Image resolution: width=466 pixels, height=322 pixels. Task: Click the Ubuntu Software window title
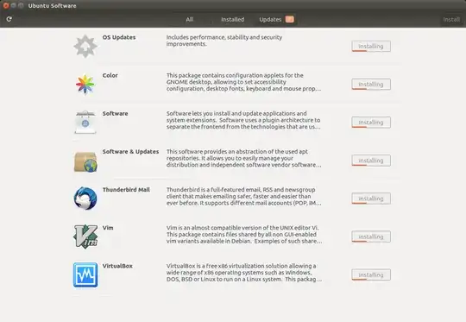[52, 6]
